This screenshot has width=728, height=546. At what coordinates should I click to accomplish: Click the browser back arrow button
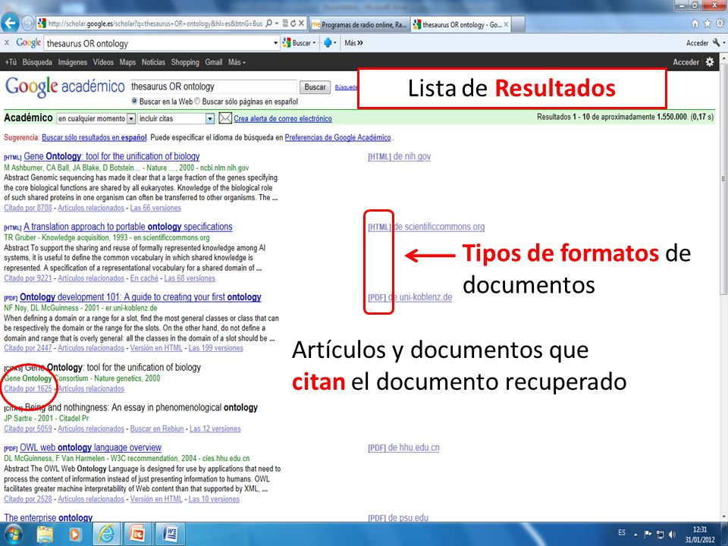pyautogui.click(x=10, y=23)
